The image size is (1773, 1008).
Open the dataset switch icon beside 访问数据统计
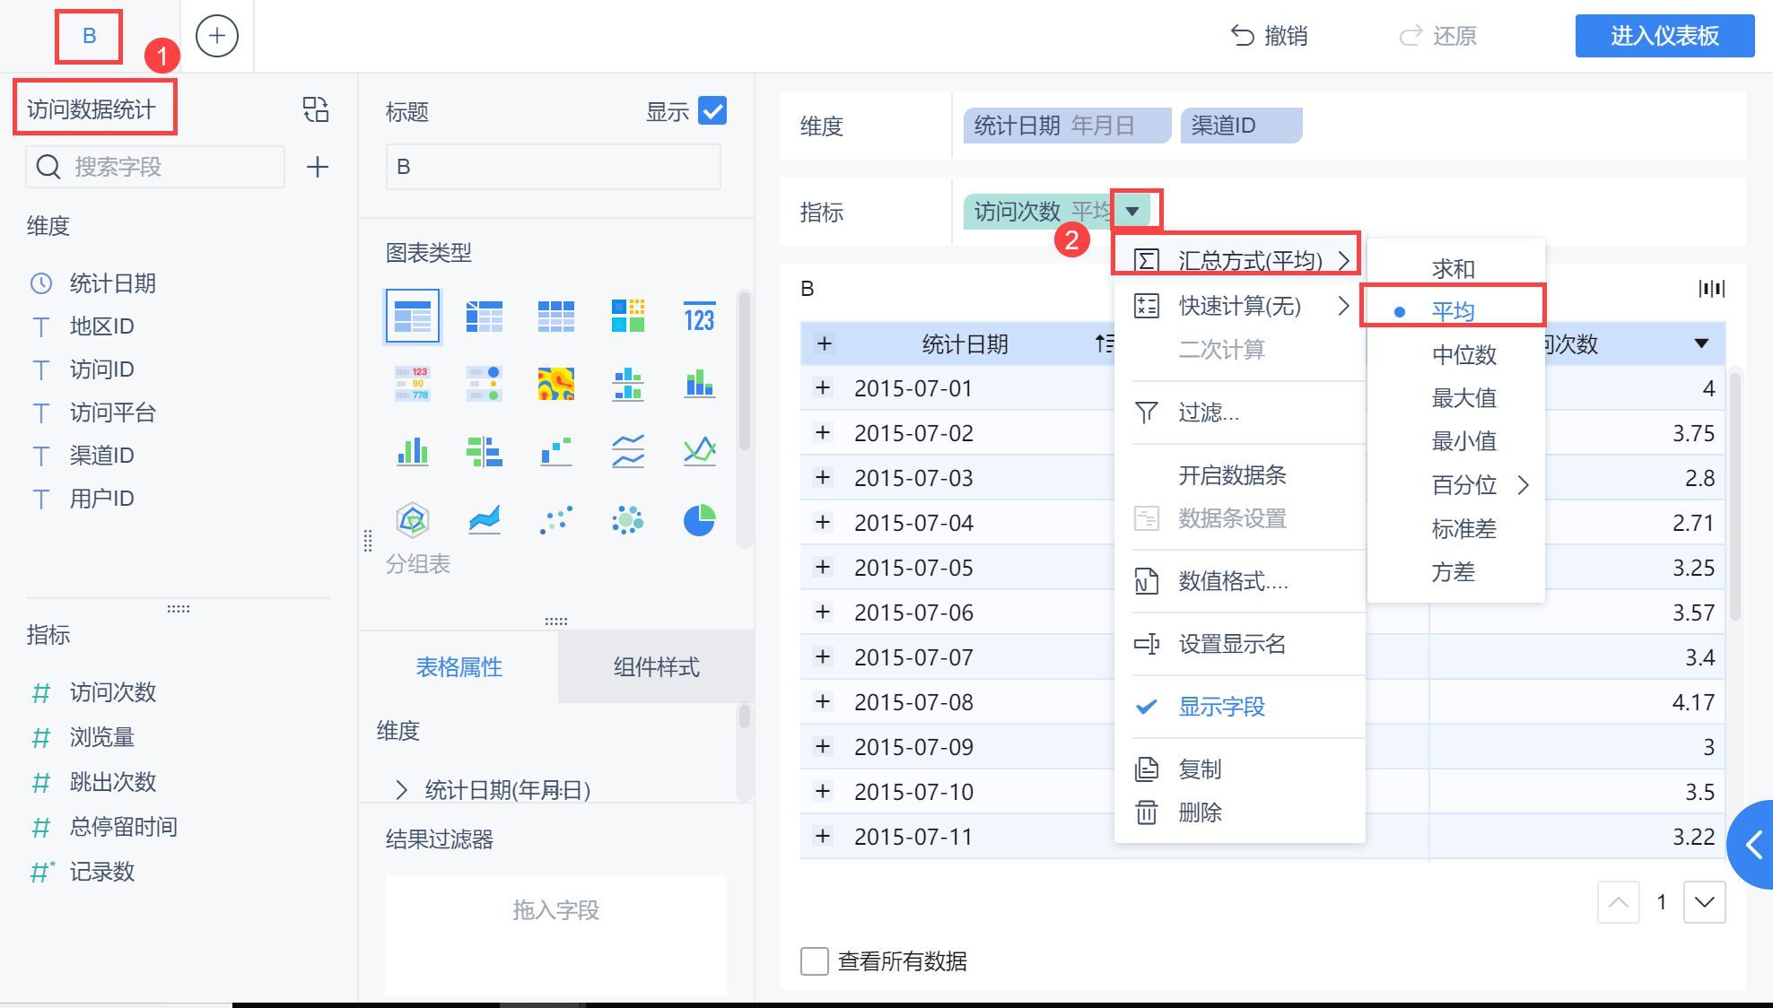click(x=316, y=109)
